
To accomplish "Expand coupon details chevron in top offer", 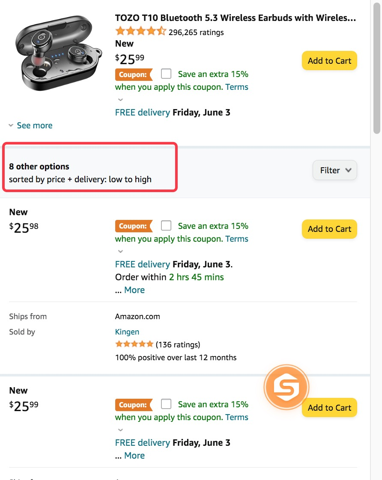I will pos(120,100).
